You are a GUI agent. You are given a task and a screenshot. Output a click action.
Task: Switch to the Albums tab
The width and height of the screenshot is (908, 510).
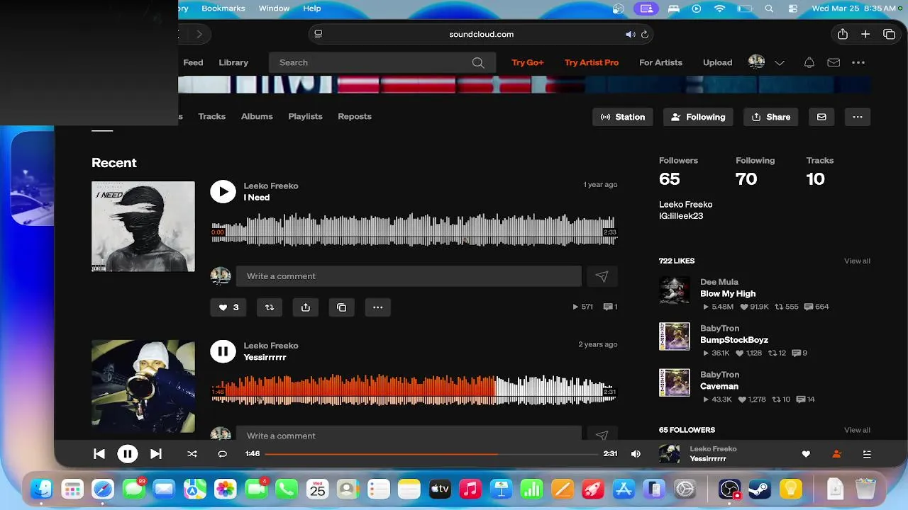pyautogui.click(x=257, y=116)
